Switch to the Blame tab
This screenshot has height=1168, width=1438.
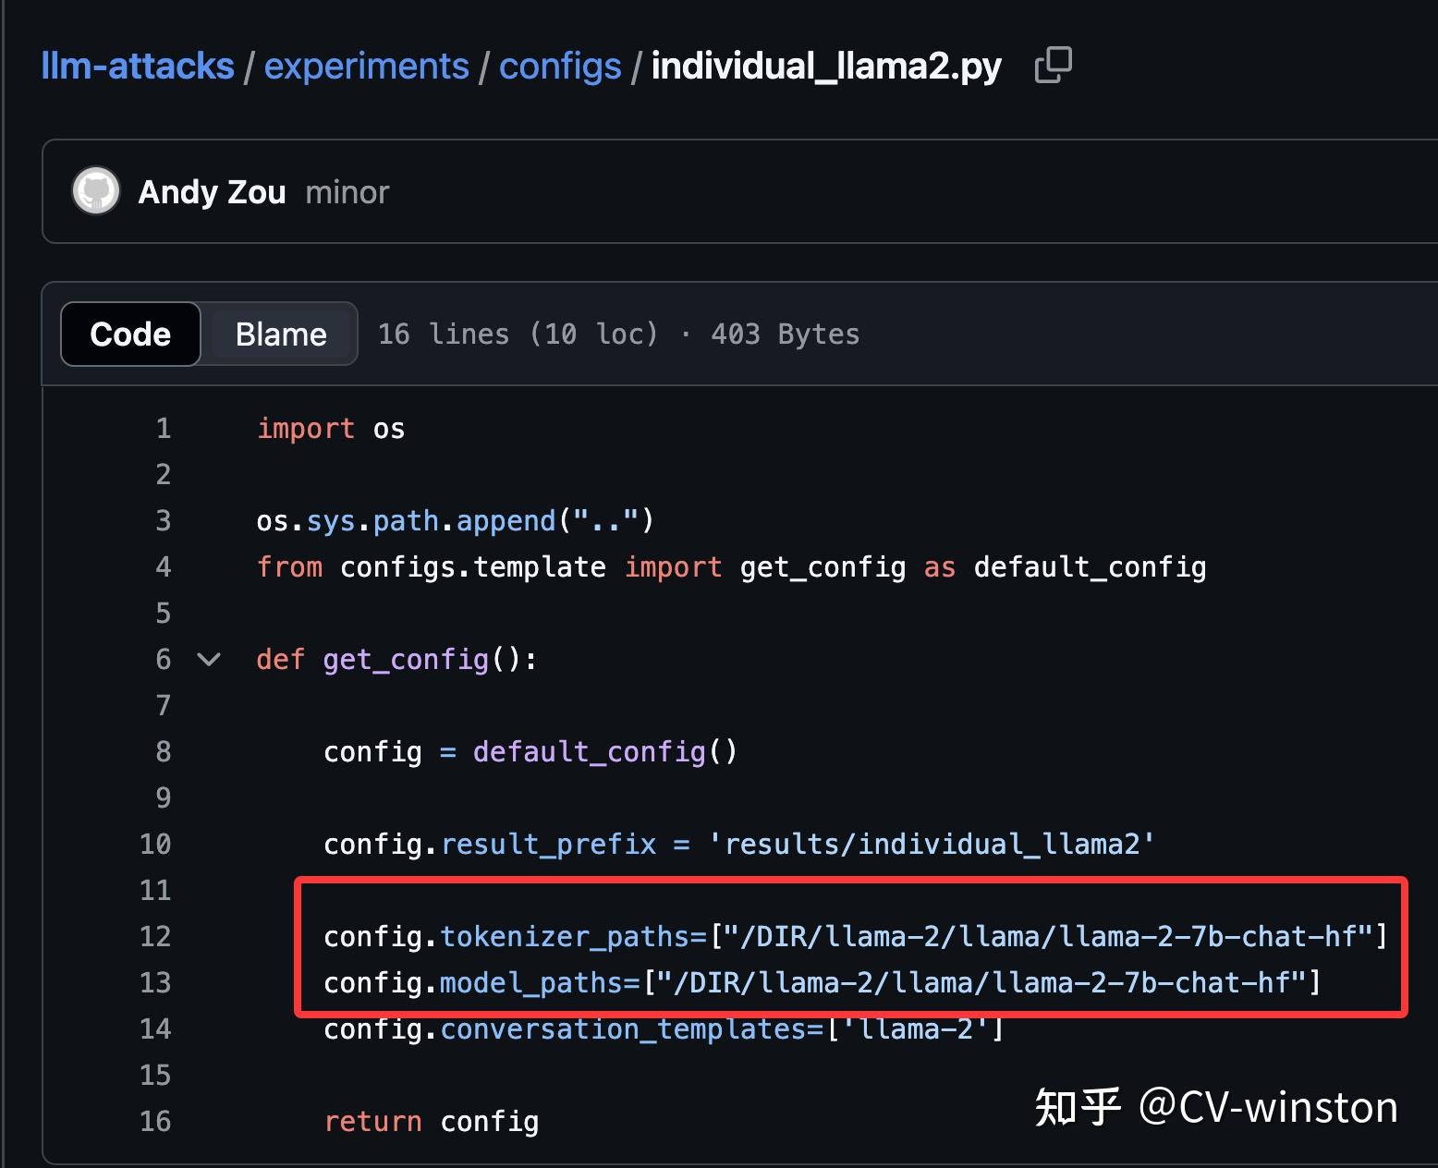pyautogui.click(x=281, y=334)
